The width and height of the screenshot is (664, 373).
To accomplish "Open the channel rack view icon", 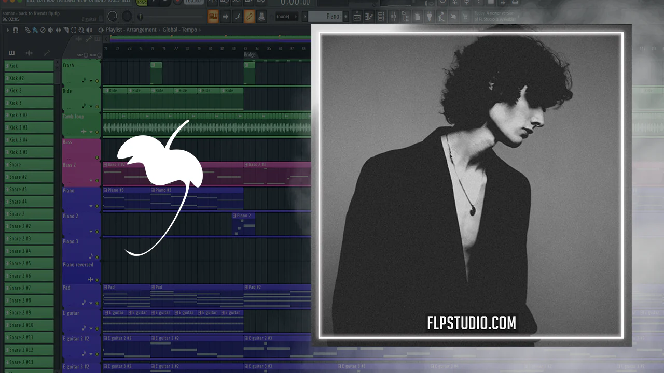I will pyautogui.click(x=381, y=17).
